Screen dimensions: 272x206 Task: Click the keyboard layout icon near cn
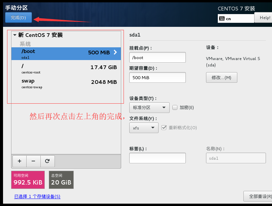click(x=222, y=18)
